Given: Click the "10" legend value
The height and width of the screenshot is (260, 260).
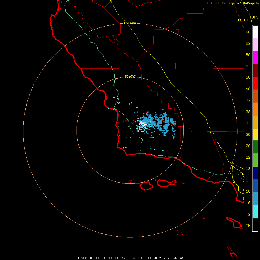Looking at the screenshot, I should pyautogui.click(x=248, y=191).
